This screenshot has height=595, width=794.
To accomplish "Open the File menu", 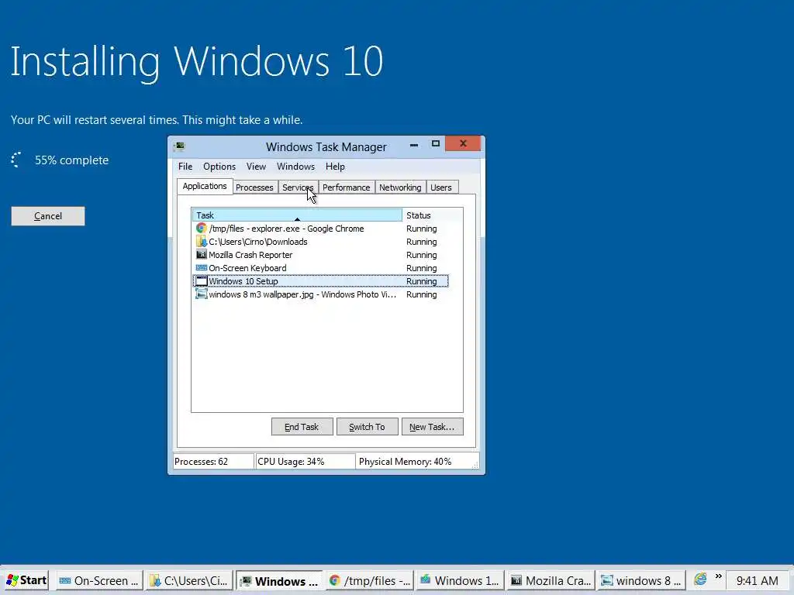I will tap(185, 167).
